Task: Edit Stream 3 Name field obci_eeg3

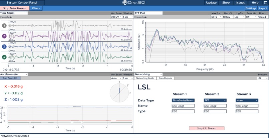Action: 247,106
